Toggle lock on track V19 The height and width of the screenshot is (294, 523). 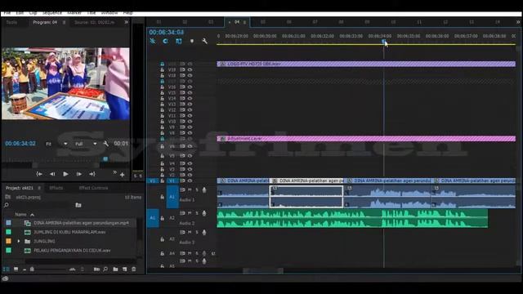pos(162,69)
